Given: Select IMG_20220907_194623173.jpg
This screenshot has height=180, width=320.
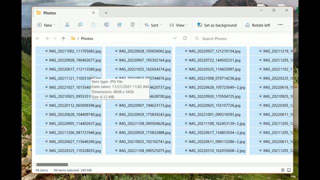Looking at the screenshot, I should pyautogui.click(x=139, y=105).
